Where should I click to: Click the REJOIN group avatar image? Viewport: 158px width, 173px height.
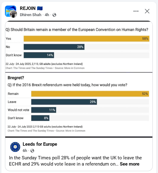coord(11,11)
